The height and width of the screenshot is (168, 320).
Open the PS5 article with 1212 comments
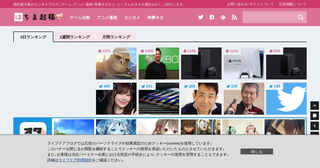244,63
